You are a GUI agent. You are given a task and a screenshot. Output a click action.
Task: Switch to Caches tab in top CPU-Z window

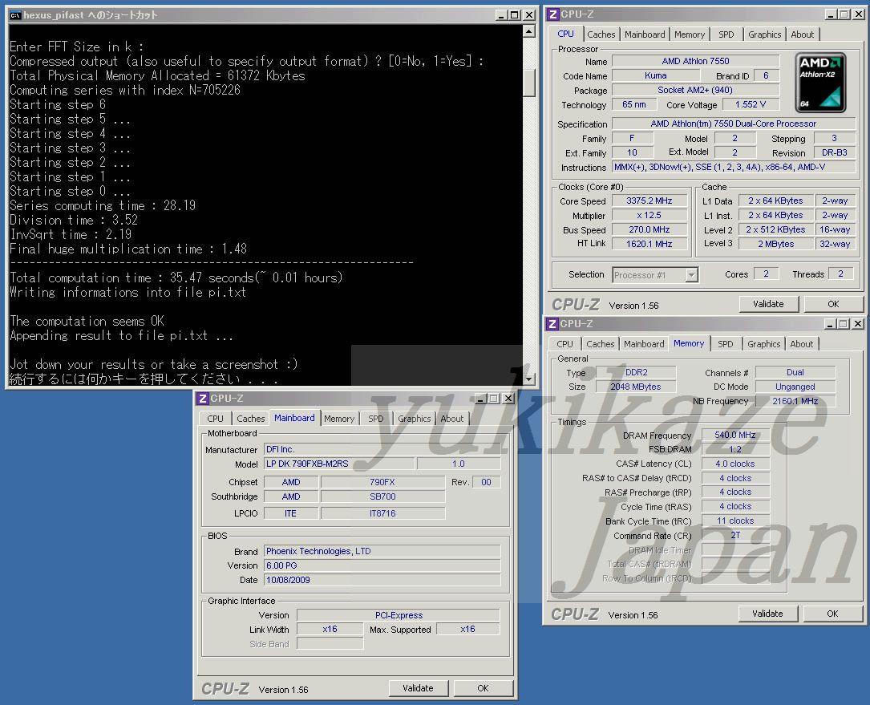coord(601,34)
